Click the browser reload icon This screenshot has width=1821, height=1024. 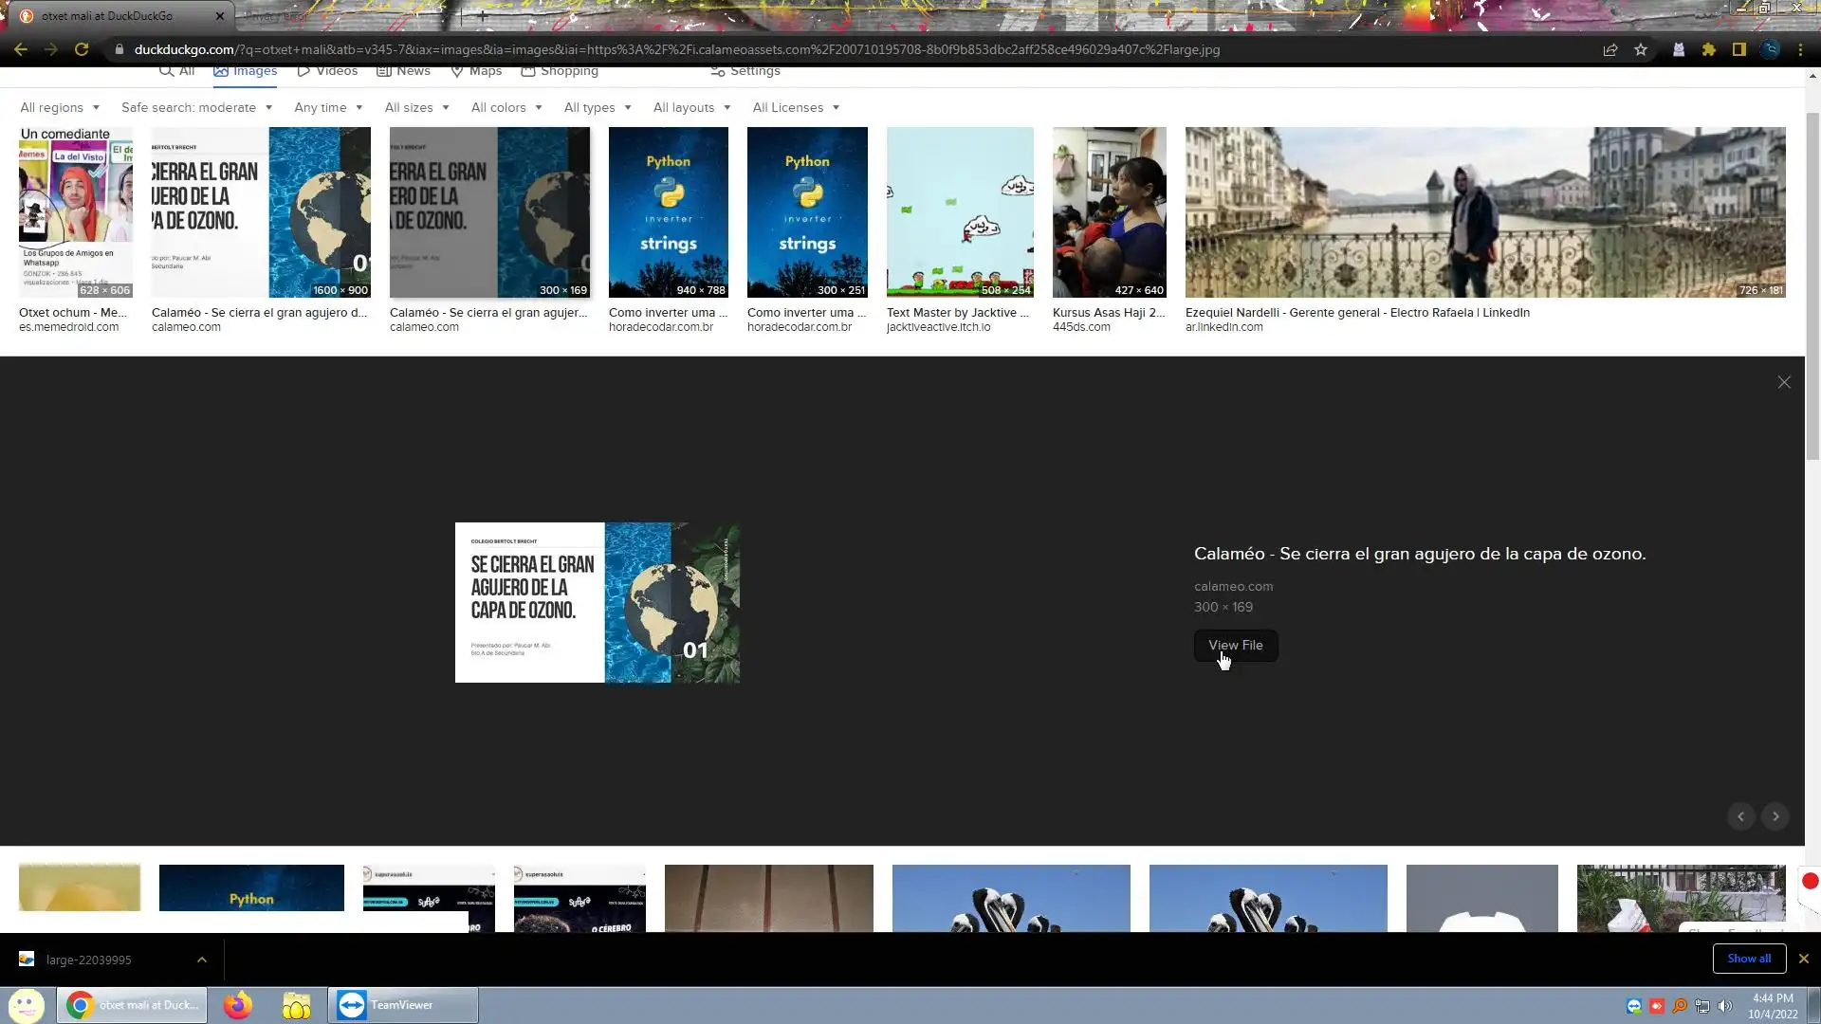[82, 49]
